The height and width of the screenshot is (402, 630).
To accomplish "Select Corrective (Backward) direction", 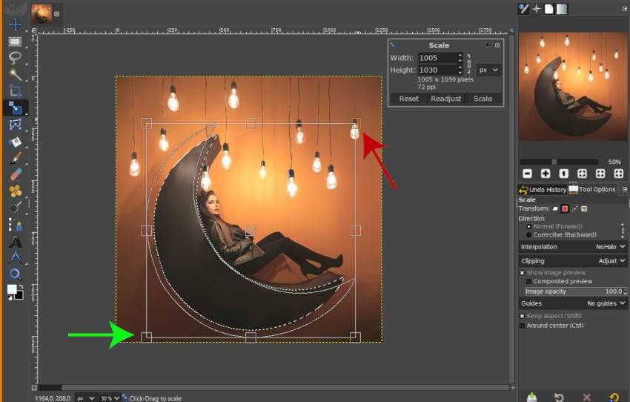I will pos(528,235).
